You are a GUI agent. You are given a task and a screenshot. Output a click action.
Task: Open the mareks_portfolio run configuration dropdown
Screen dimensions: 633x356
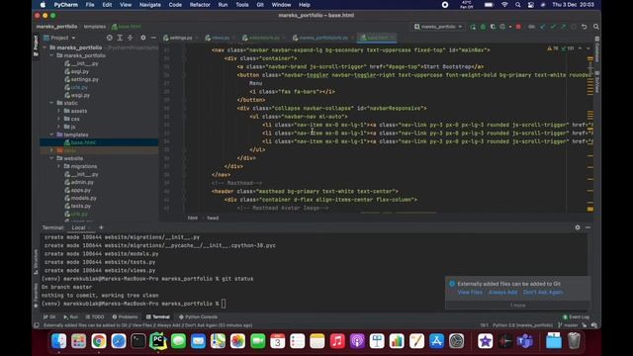click(438, 27)
